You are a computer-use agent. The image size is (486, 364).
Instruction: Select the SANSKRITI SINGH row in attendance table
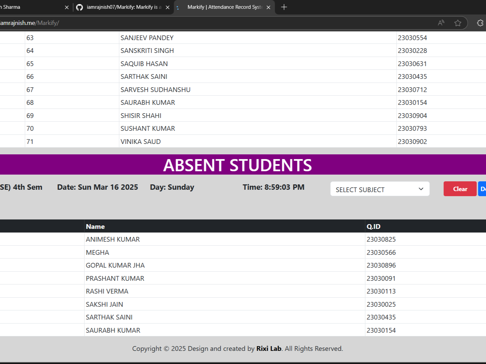click(147, 51)
